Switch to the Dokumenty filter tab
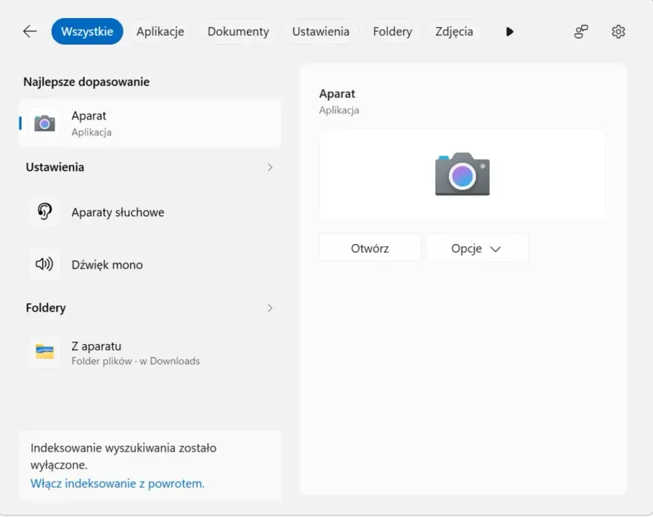Image resolution: width=653 pixels, height=517 pixels. (x=238, y=32)
